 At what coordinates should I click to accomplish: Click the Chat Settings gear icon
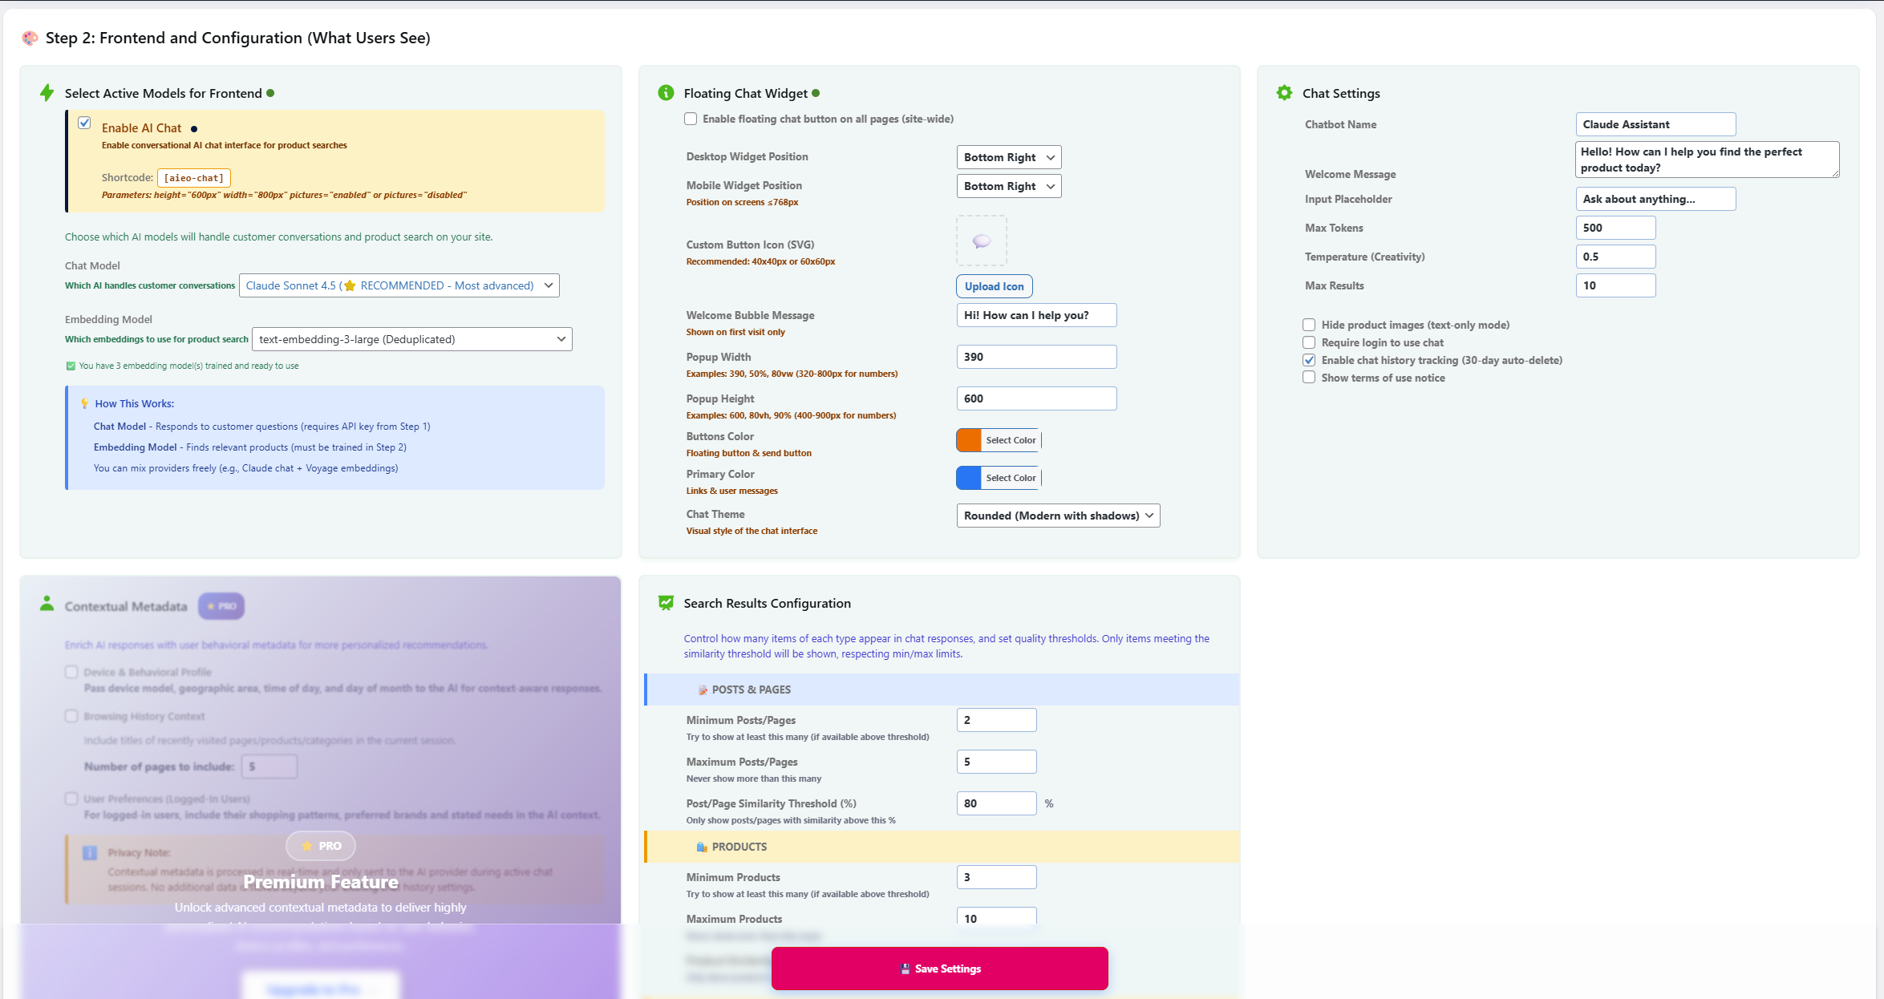pyautogui.click(x=1284, y=93)
